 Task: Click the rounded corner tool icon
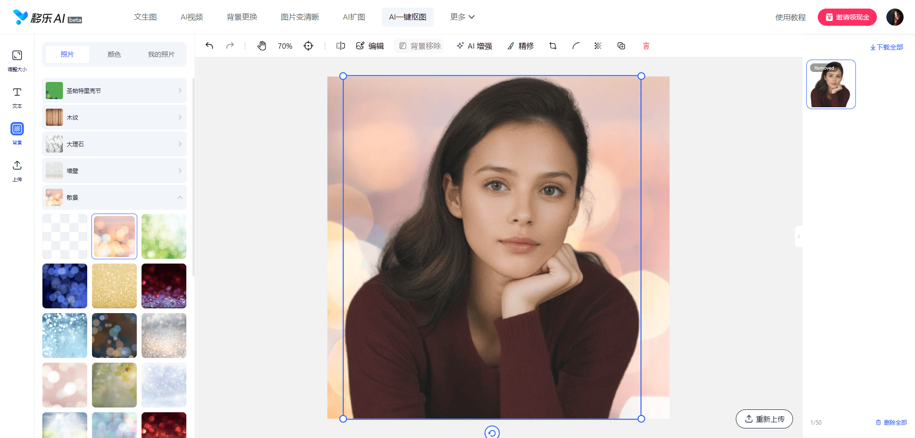click(x=576, y=46)
